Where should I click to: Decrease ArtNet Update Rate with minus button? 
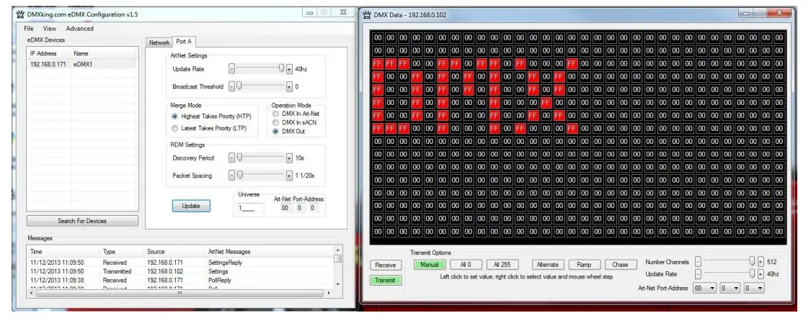[x=231, y=68]
